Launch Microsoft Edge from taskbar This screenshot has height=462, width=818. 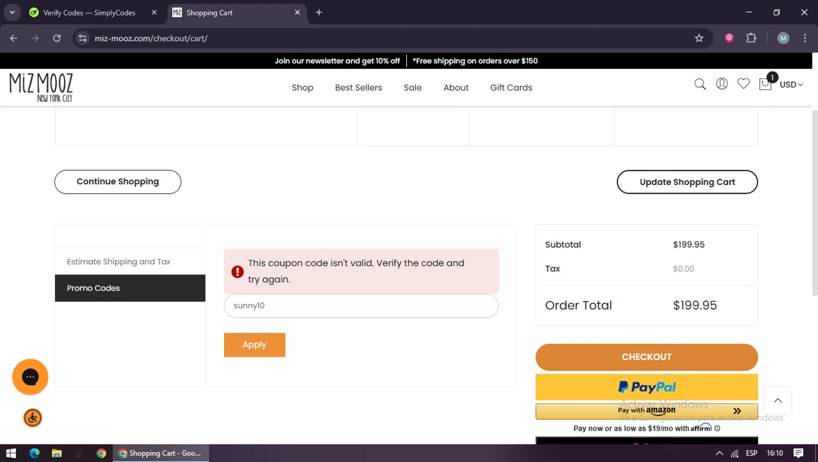point(34,453)
